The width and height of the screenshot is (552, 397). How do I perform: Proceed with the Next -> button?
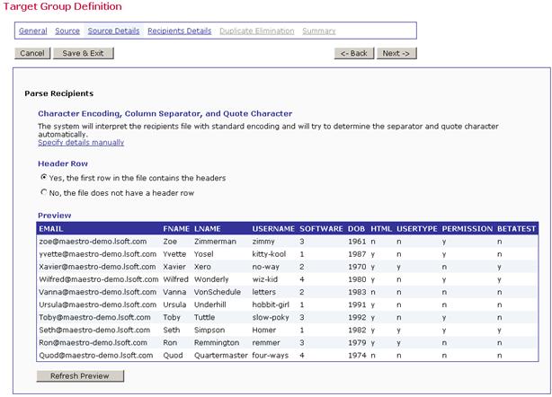click(x=396, y=53)
